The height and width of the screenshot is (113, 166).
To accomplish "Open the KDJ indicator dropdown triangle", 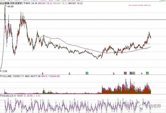I will pyautogui.click(x=1, y=96).
